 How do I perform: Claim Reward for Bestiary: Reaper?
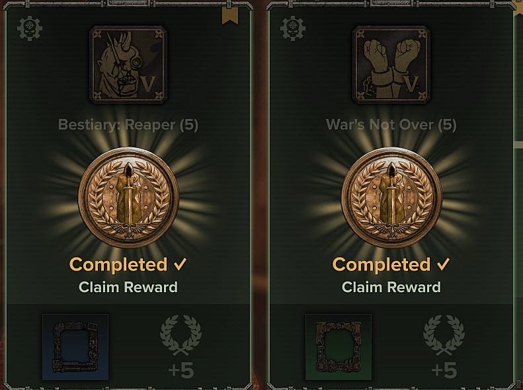tap(128, 287)
